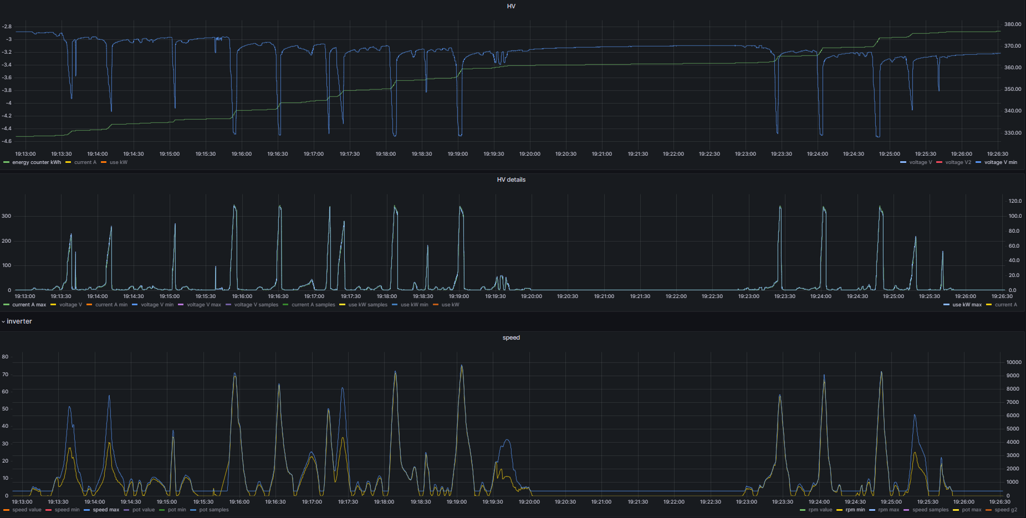This screenshot has height=518, width=1026.
Task: Open the HV panel title menu
Action: [x=511, y=7]
